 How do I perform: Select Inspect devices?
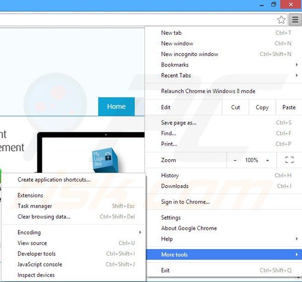click(73, 275)
